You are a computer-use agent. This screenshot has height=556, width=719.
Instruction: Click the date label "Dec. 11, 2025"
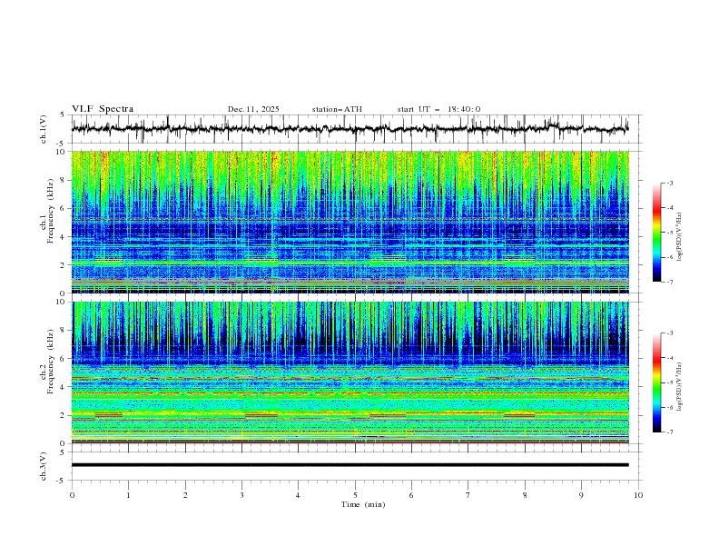click(x=253, y=109)
